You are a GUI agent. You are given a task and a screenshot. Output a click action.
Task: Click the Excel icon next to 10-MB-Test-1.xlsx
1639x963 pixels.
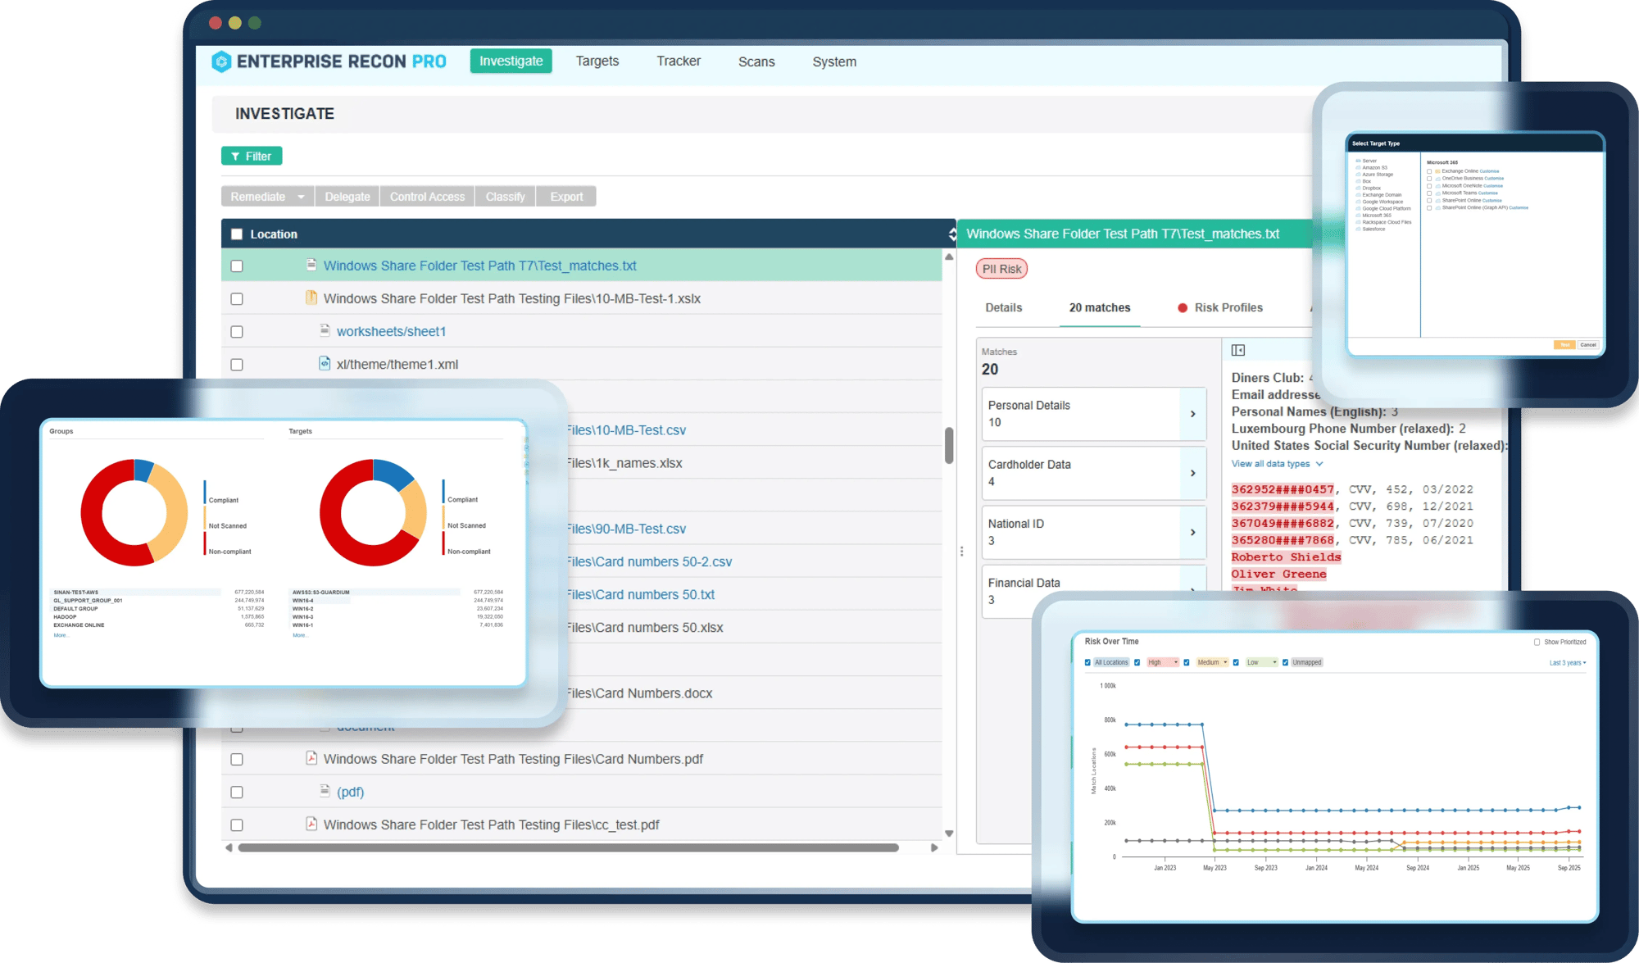[311, 298]
